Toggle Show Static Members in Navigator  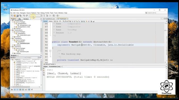[17, 89]
